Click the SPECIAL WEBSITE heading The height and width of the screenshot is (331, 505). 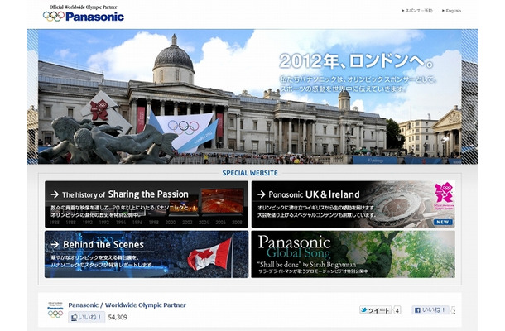pyautogui.click(x=250, y=173)
